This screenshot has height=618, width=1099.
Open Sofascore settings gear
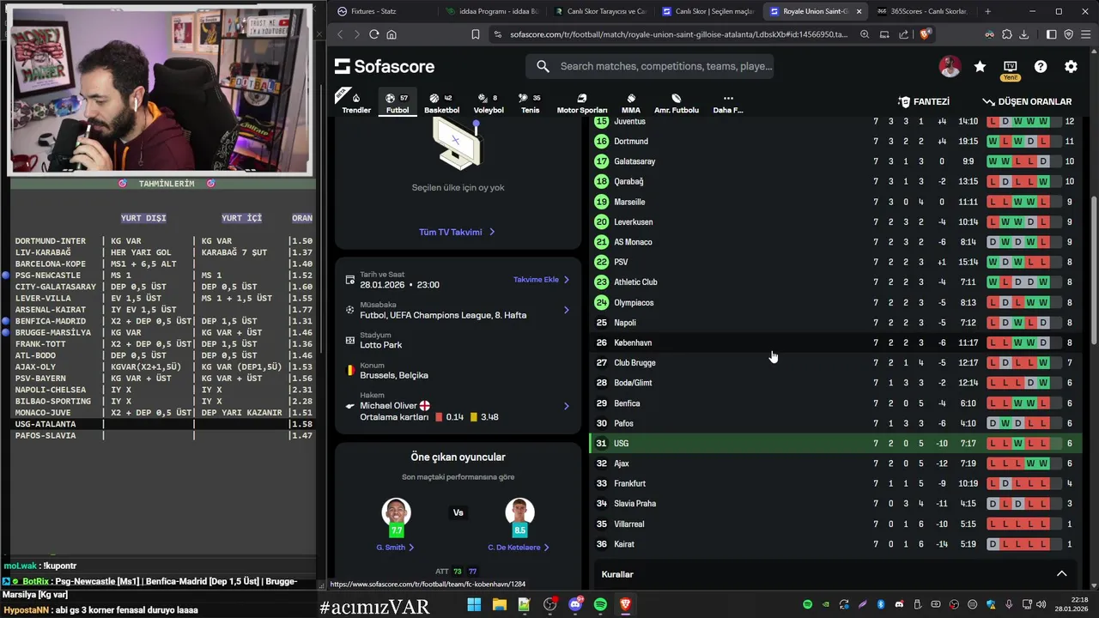tap(1071, 66)
